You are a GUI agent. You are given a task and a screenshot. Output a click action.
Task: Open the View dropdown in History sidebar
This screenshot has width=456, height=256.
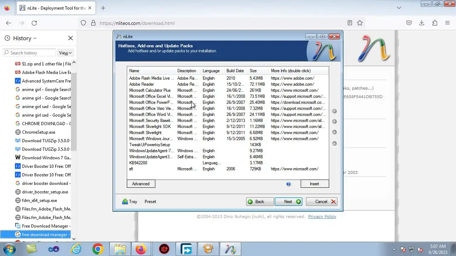click(65, 53)
